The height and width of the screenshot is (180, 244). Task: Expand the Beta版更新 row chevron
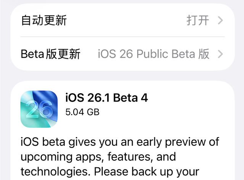(220, 54)
